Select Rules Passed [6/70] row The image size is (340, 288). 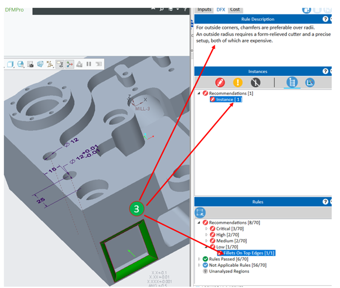click(x=226, y=259)
